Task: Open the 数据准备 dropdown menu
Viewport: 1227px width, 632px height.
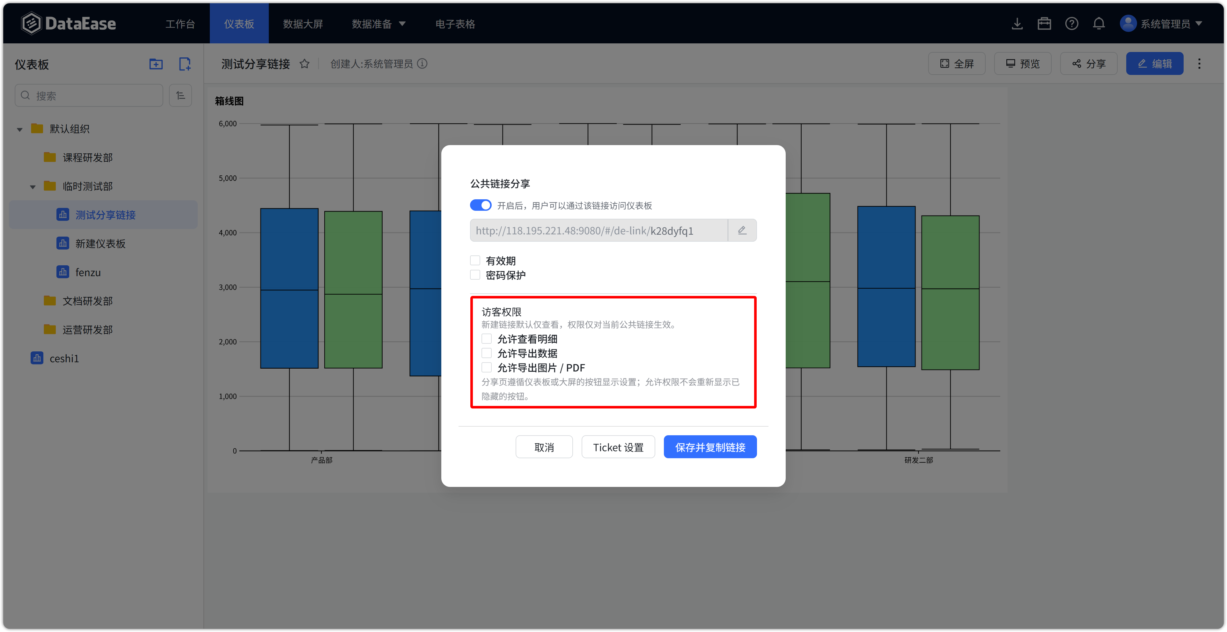Action: (x=379, y=24)
